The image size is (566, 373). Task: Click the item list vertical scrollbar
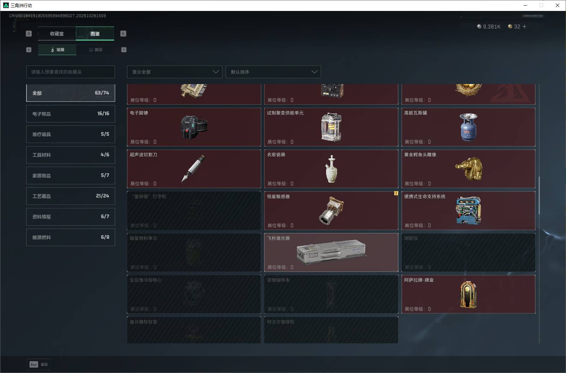click(539, 196)
